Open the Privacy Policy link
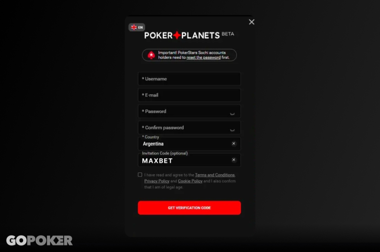This screenshot has height=252, width=380. 157,181
